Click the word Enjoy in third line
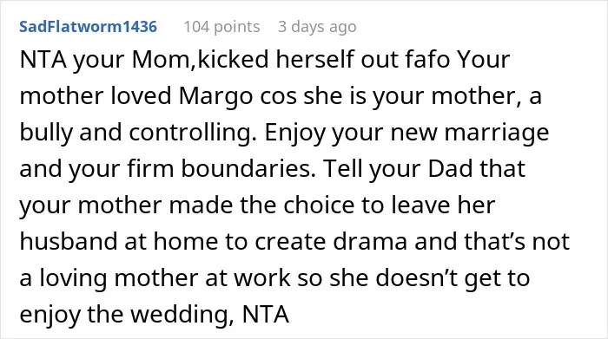608x339 pixels. point(294,133)
